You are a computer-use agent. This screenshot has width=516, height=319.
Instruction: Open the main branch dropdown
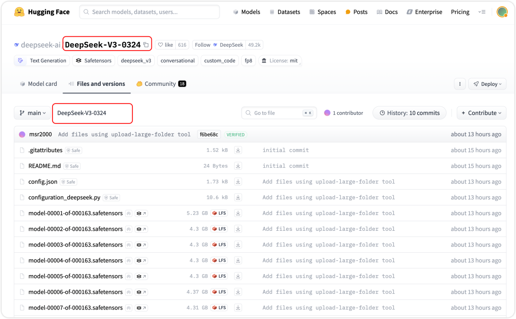(x=32, y=113)
